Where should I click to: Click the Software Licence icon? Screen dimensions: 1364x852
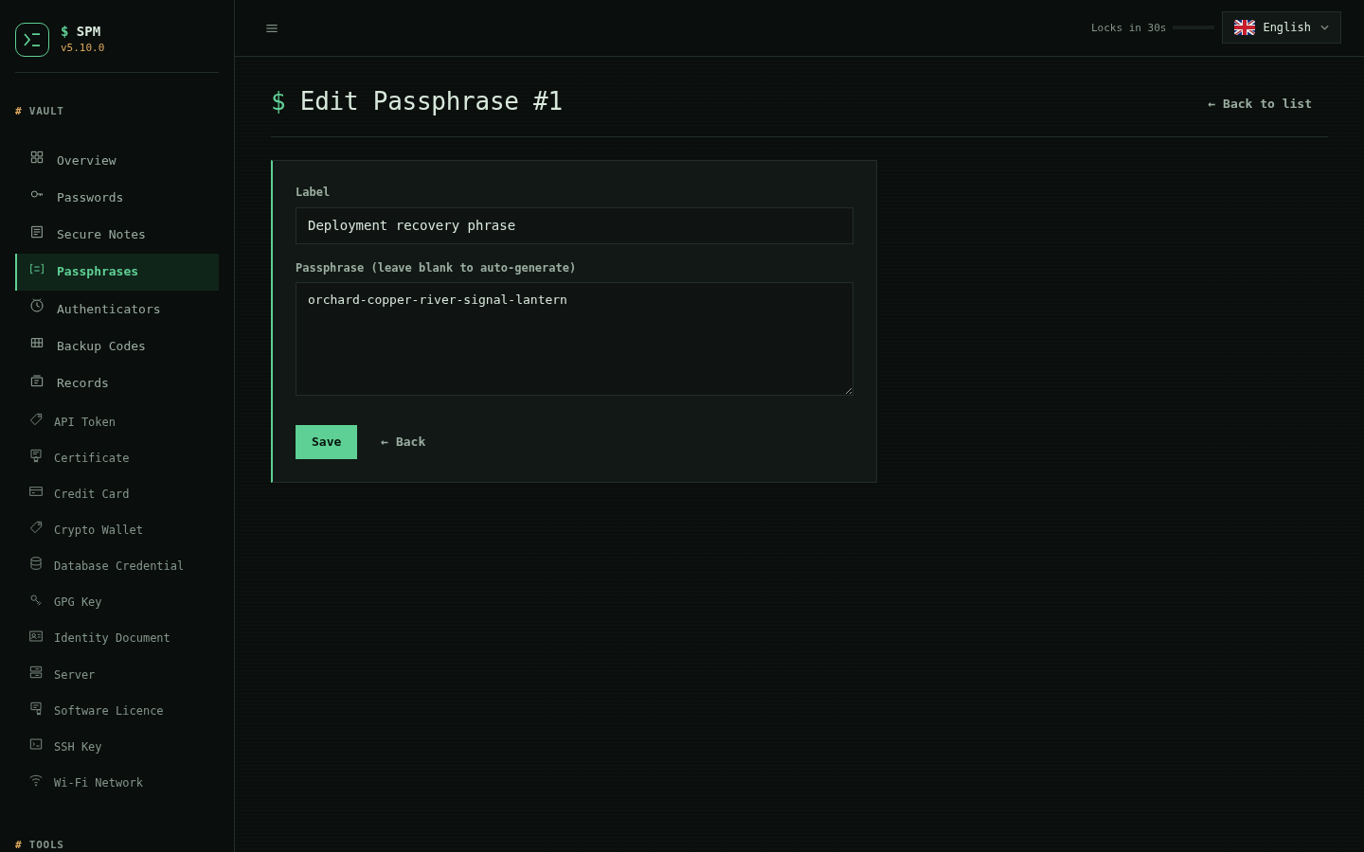coord(36,708)
